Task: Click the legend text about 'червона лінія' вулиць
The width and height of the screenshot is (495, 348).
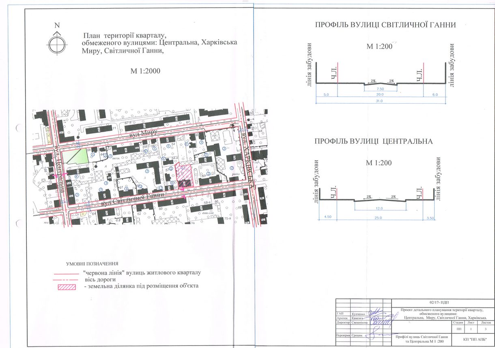Action: 142,273
